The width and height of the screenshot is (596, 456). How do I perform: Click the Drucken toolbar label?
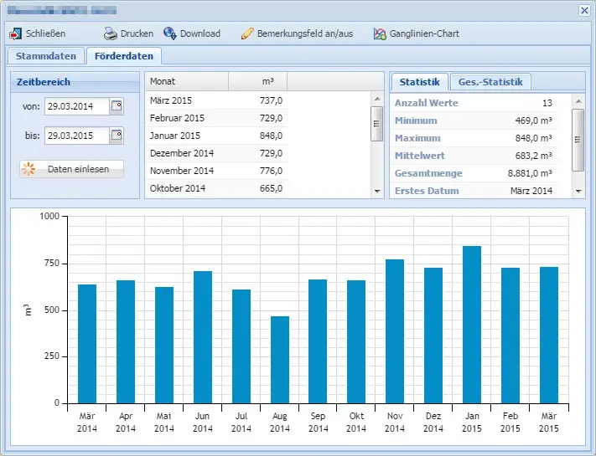click(137, 33)
